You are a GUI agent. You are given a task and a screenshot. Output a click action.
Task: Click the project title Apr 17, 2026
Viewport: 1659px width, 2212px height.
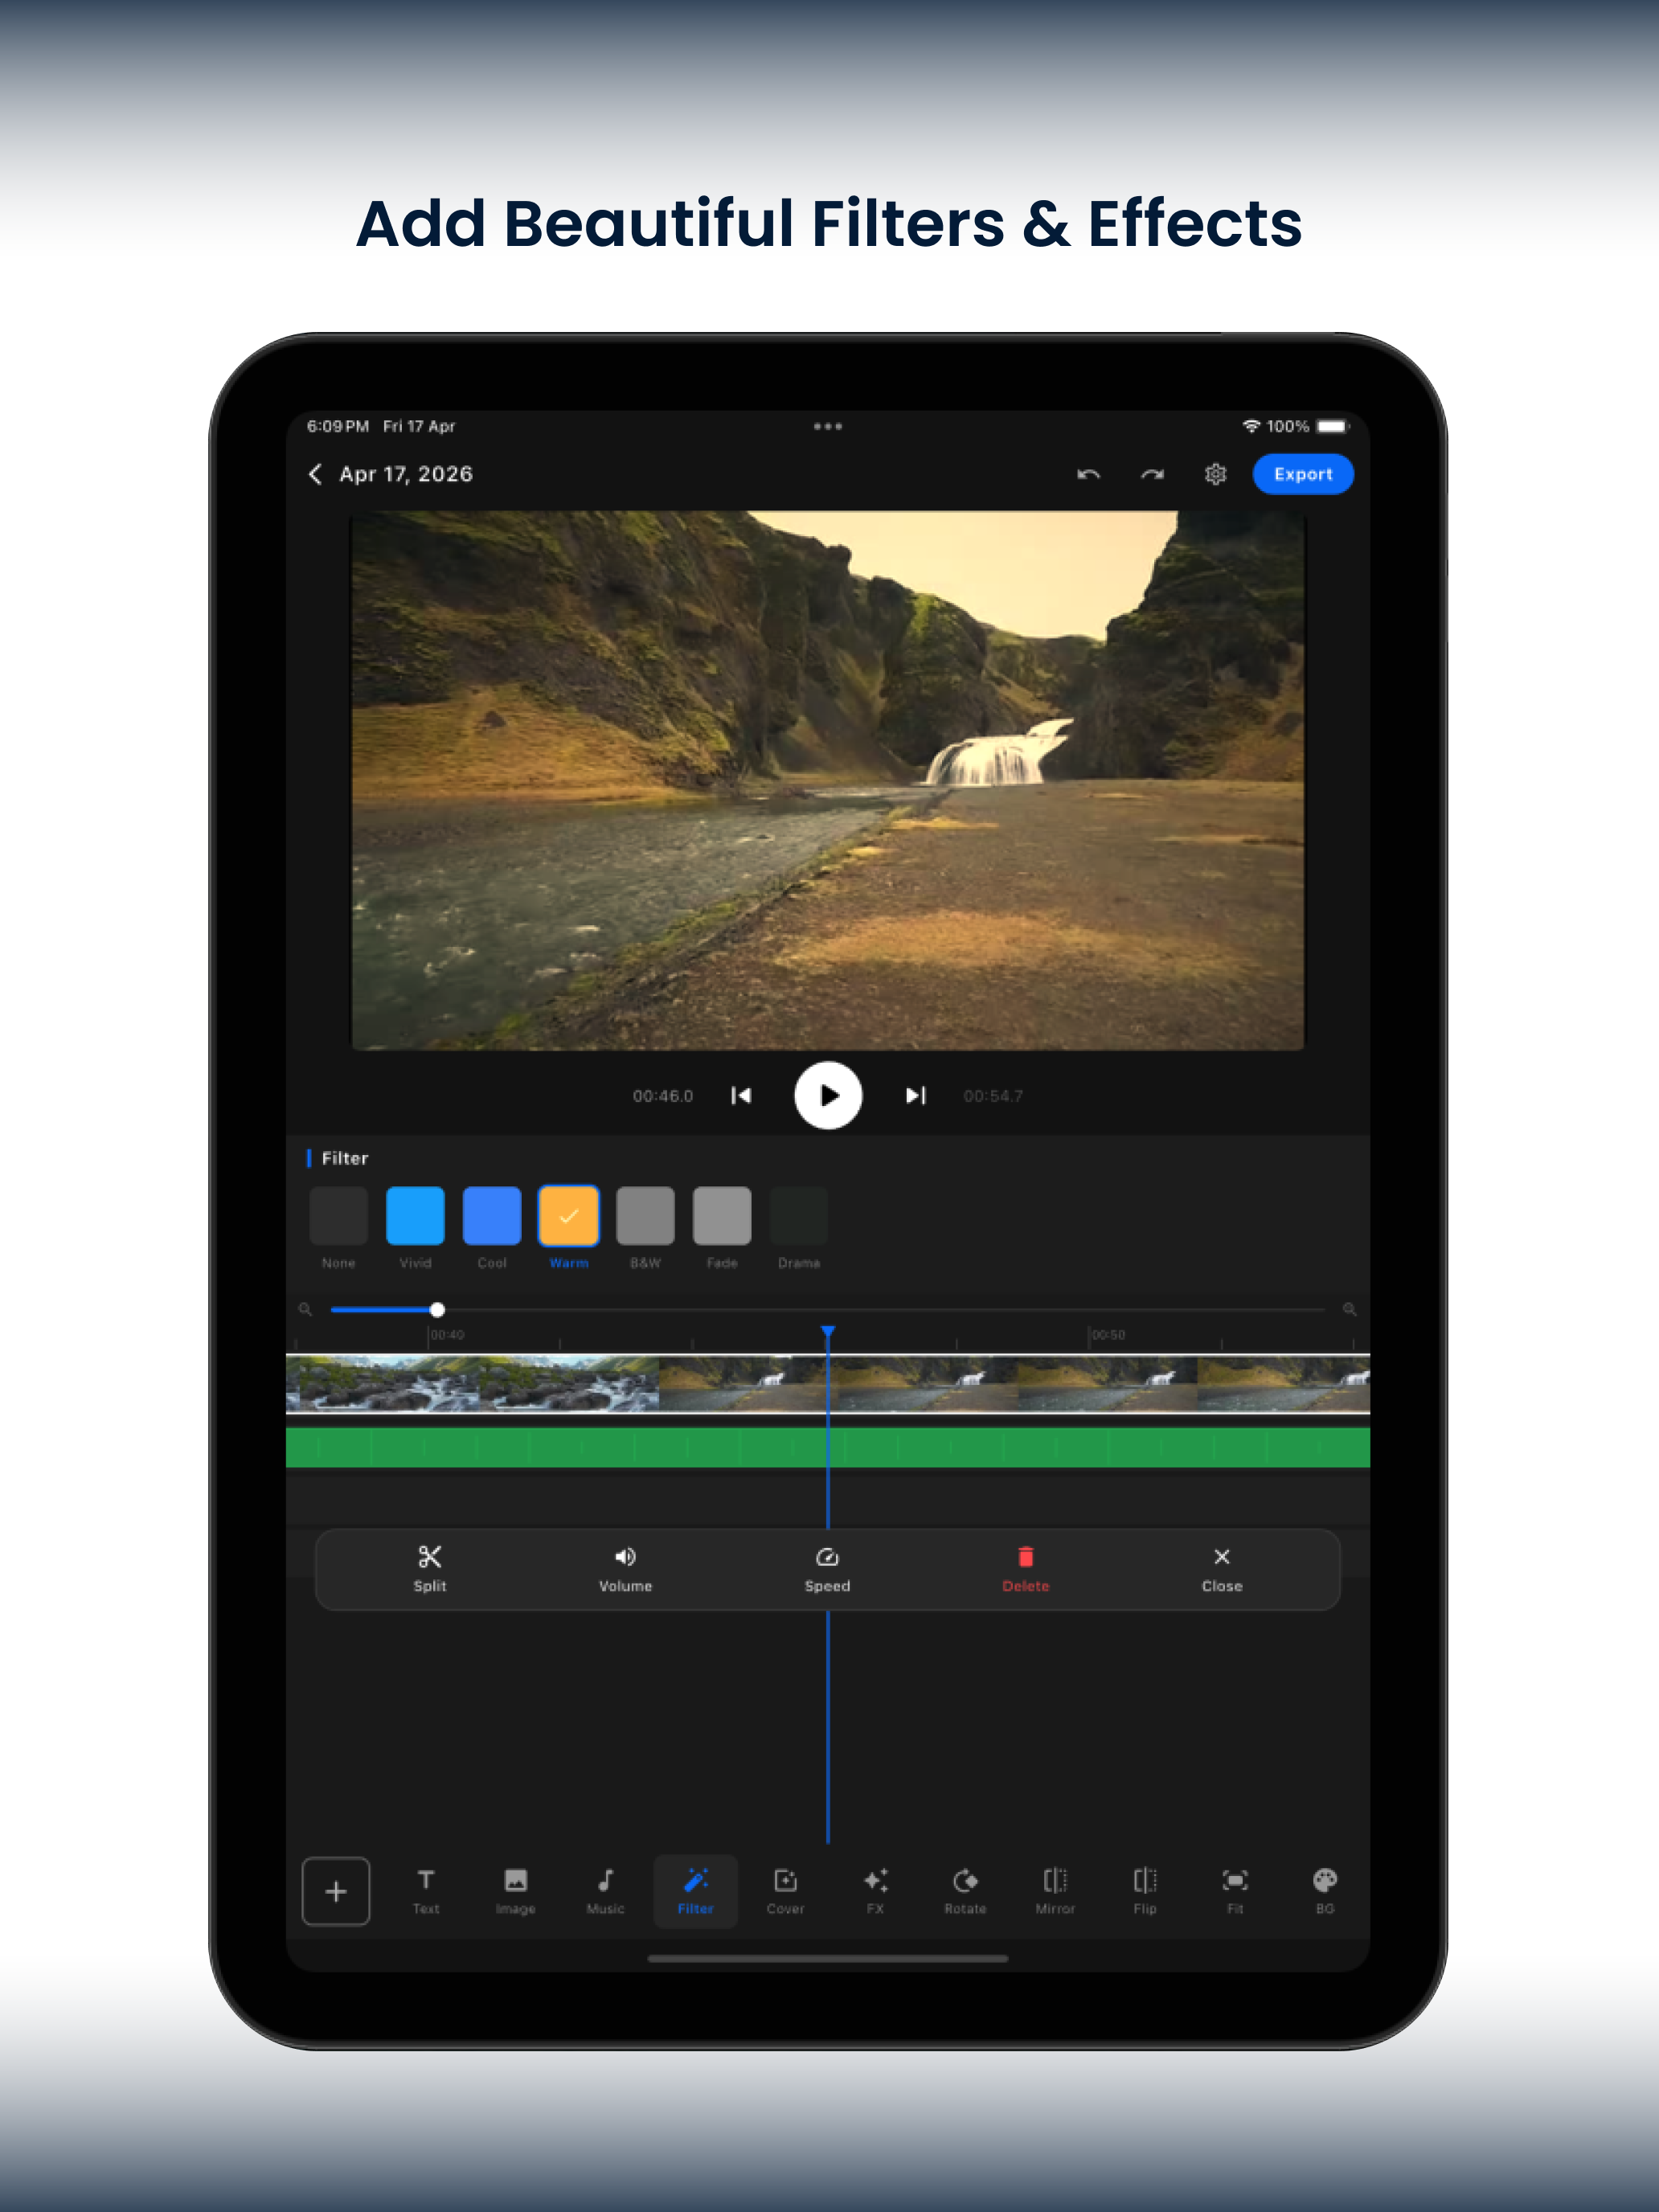406,474
